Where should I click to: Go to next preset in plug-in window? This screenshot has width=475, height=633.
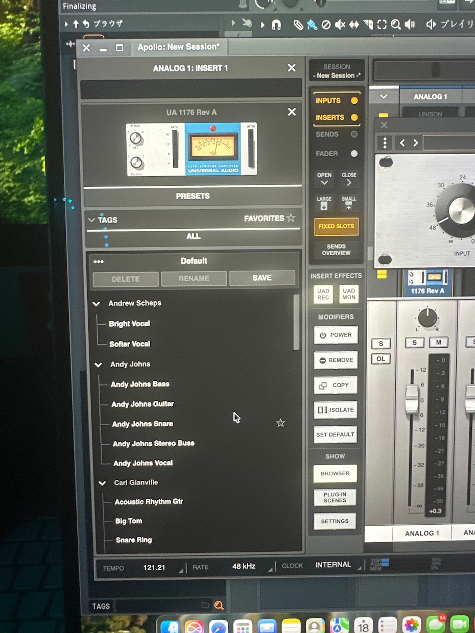pos(415,143)
